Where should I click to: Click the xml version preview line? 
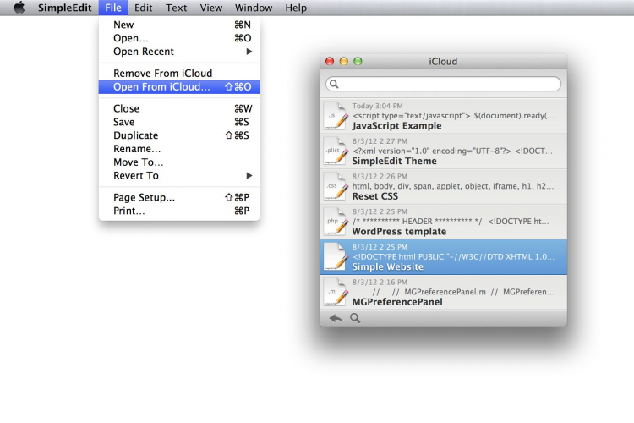(x=452, y=151)
